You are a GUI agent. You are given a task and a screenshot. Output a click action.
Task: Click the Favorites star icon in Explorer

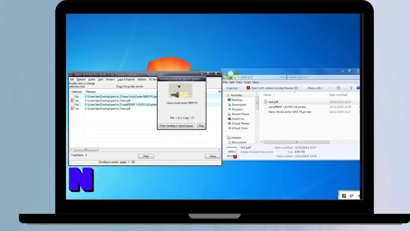(x=228, y=95)
